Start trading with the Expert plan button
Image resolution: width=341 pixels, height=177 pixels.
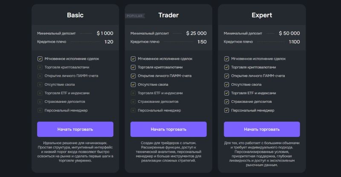pyautogui.click(x=262, y=129)
